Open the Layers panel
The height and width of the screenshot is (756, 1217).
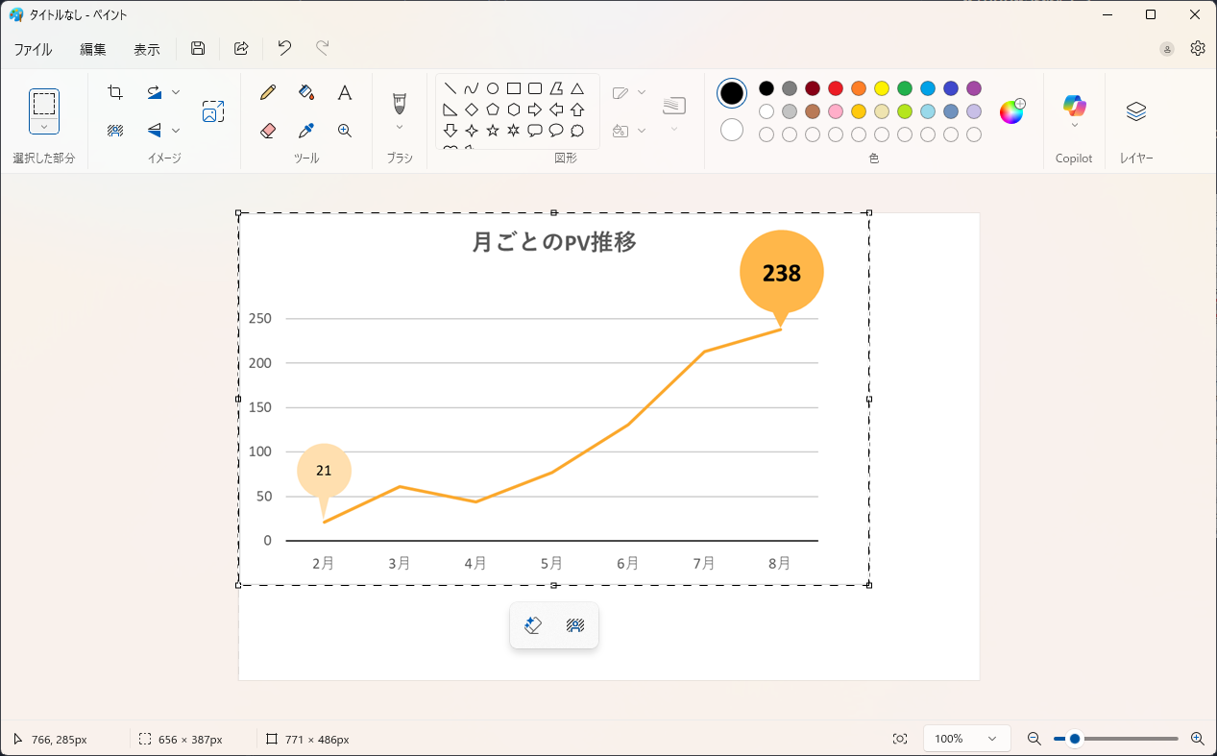point(1136,111)
